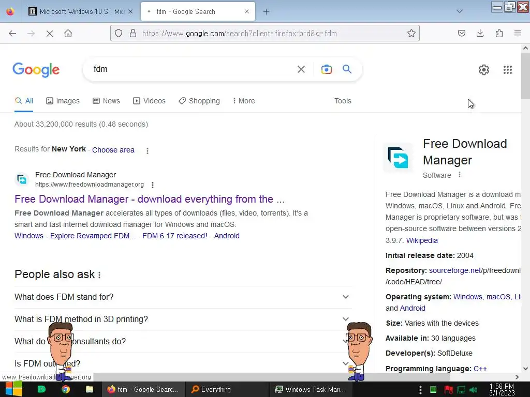530x397 pixels.
Task: Stop loading the page
Action: click(x=49, y=34)
